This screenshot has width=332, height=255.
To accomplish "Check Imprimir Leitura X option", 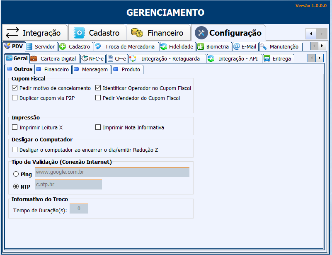I will pos(15,127).
